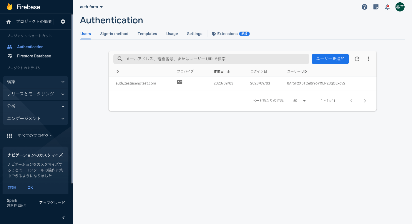Switch to the Usage tab
412x224 pixels.
(172, 34)
